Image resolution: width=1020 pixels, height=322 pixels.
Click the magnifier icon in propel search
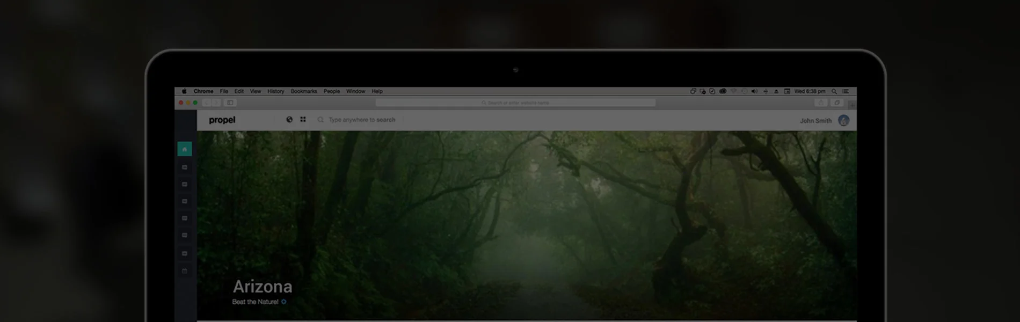(320, 120)
